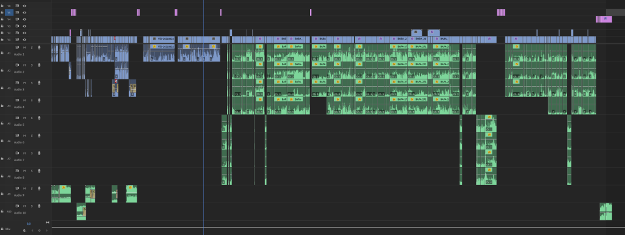Hide video track V1 with its eye icon
Viewport: 625px width, 235px height.
pyautogui.click(x=24, y=40)
